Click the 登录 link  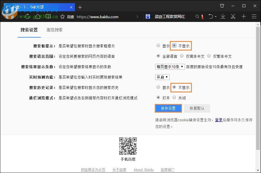pyautogui.click(x=219, y=120)
